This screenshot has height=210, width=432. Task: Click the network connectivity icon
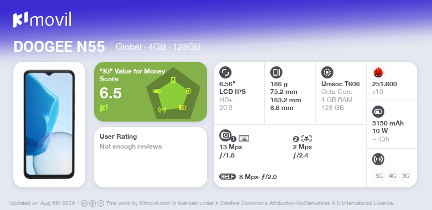point(378,159)
